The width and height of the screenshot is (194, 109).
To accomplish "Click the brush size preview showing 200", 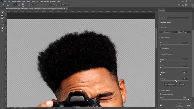I will pyautogui.click(x=23, y=5).
